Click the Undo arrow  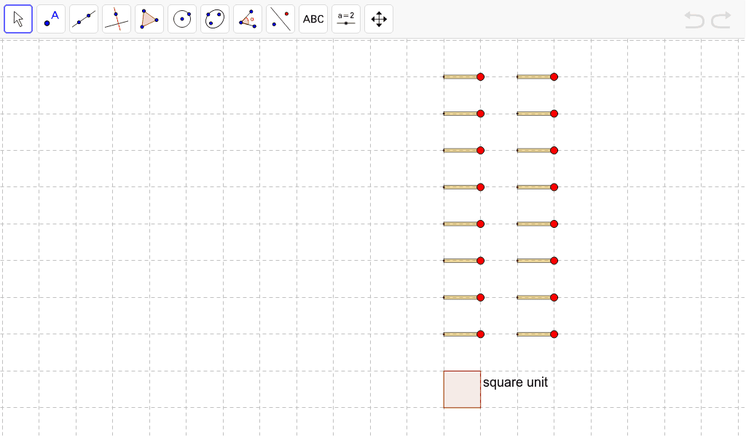[694, 20]
